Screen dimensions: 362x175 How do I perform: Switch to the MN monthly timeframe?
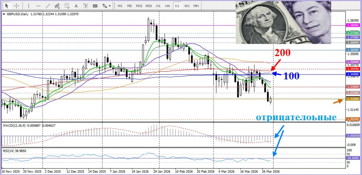[196, 6]
